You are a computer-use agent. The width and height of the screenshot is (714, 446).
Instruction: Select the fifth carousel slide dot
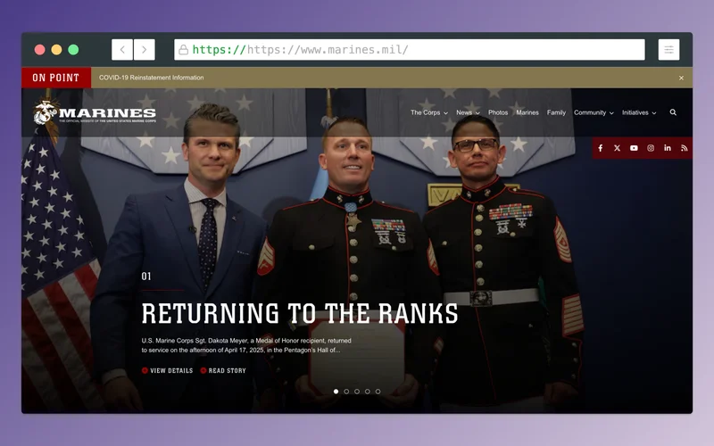[378, 392]
